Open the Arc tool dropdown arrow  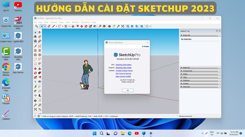[x=63, y=26]
